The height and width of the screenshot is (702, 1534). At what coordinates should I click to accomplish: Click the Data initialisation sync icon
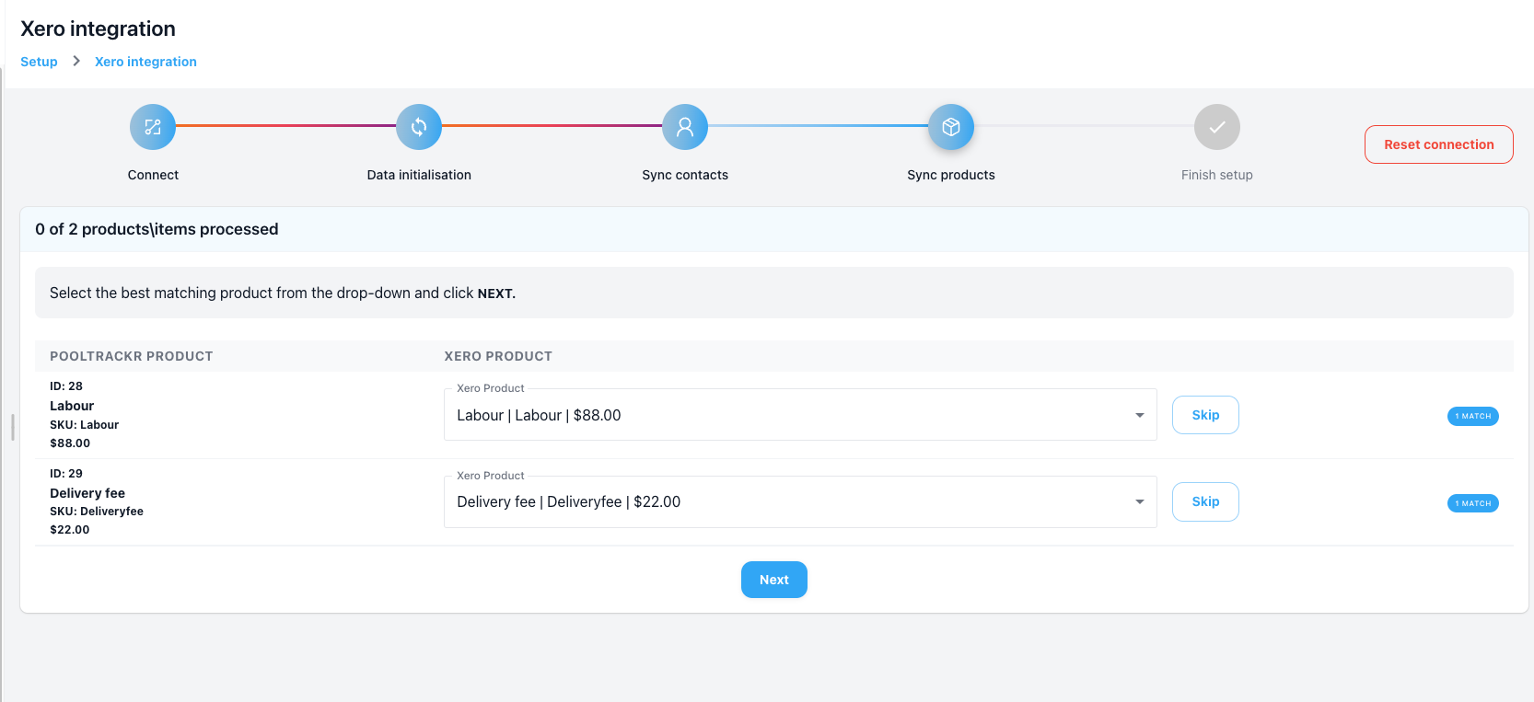tap(419, 127)
